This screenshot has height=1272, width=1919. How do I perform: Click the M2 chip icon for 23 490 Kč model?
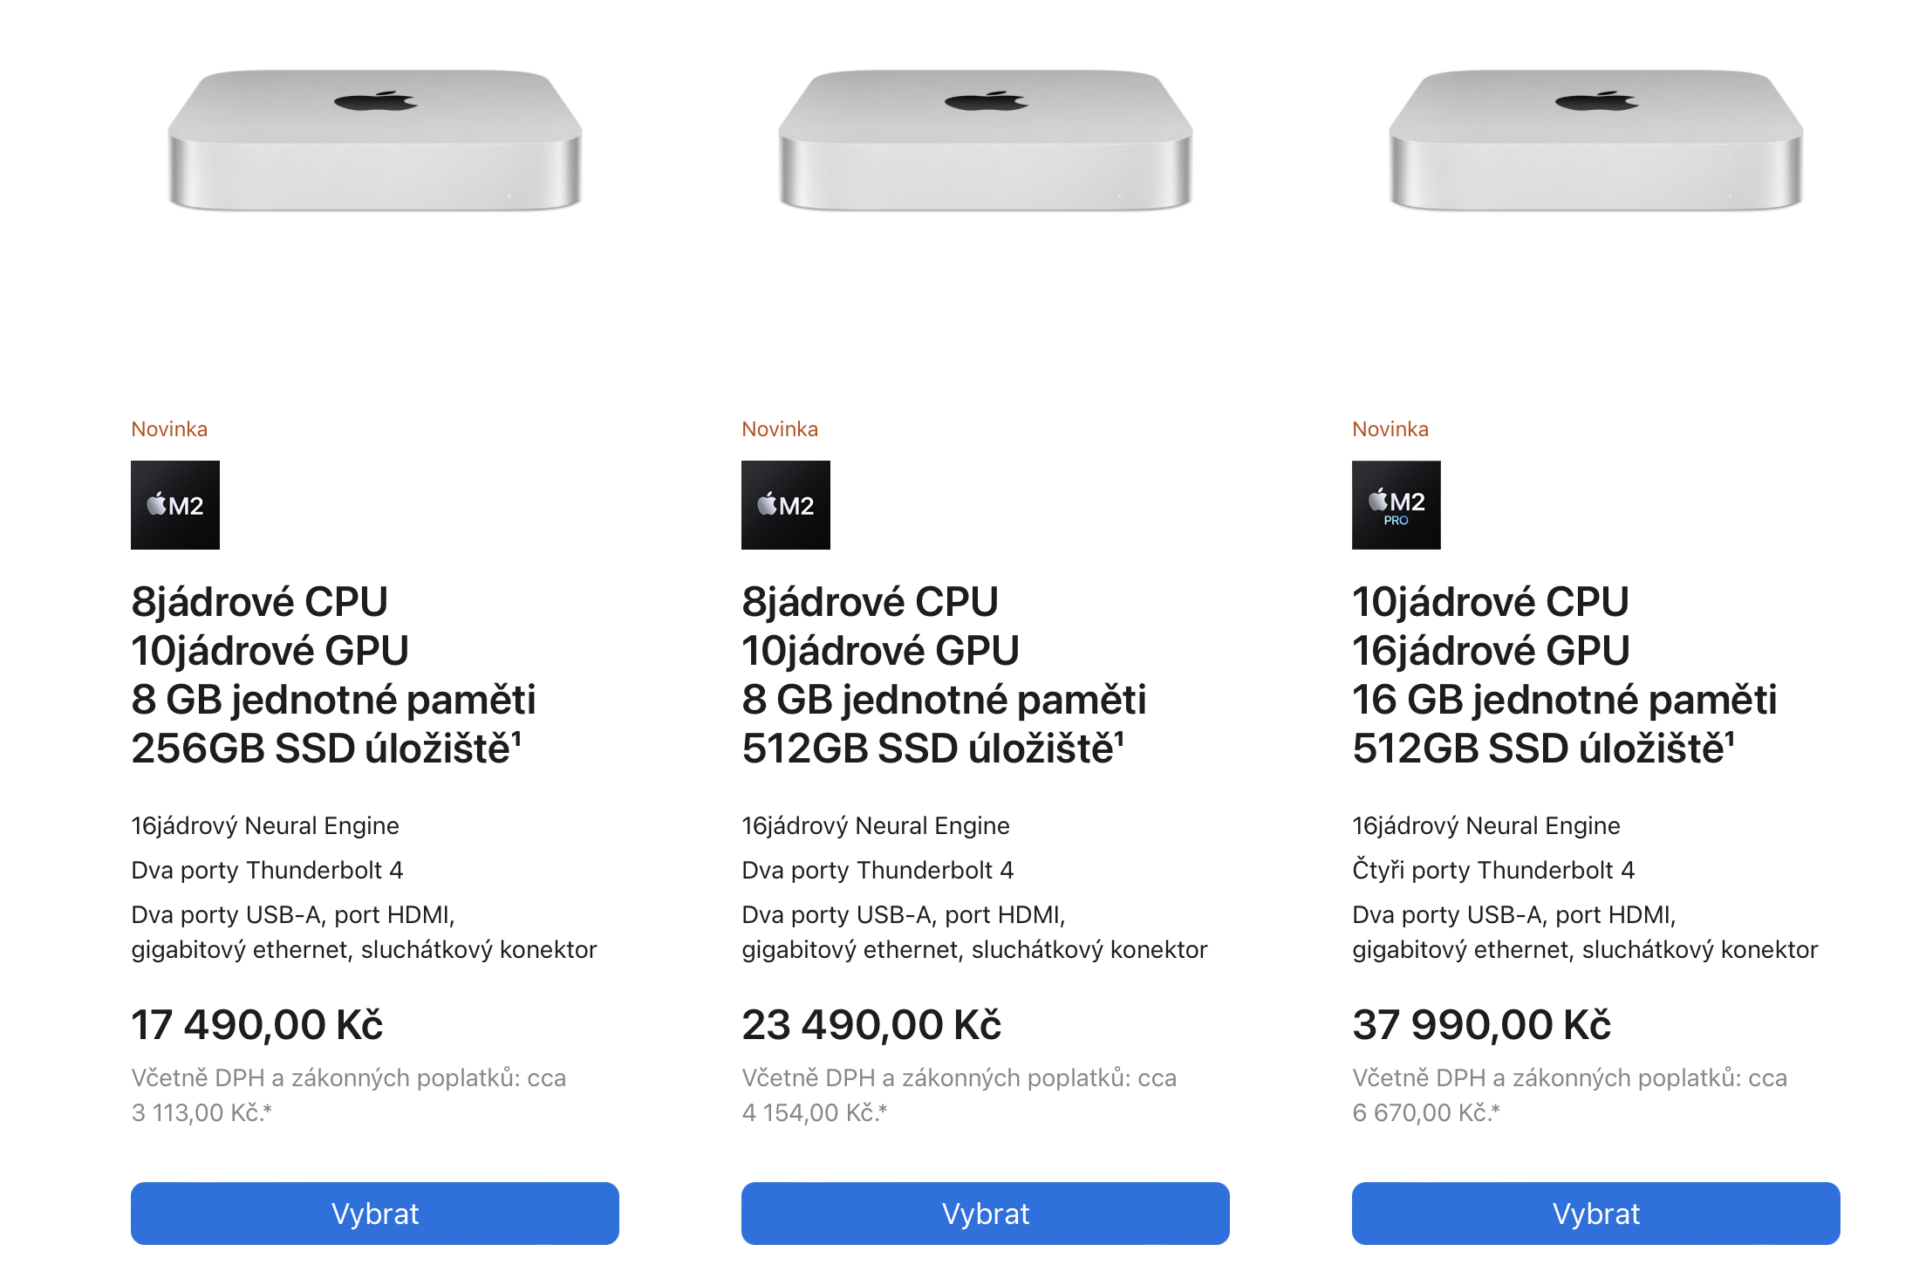[x=785, y=505]
